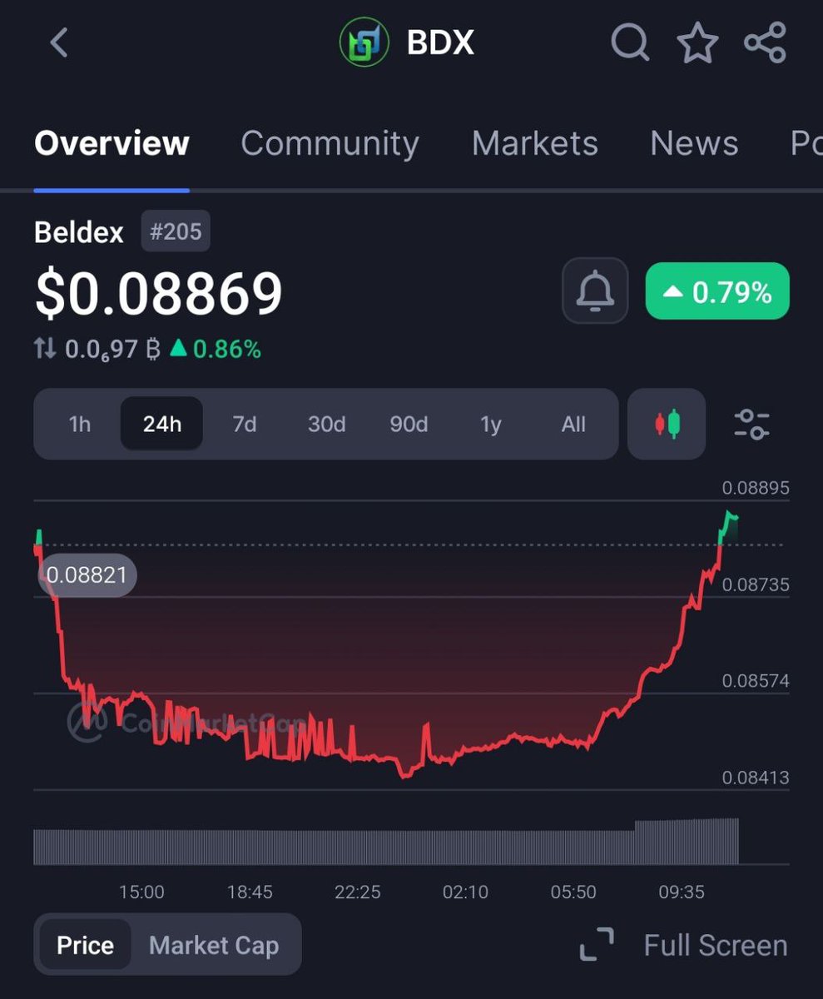Screen dimensions: 823x999
Task: Tap the 15:00 time label
Action: (x=141, y=892)
